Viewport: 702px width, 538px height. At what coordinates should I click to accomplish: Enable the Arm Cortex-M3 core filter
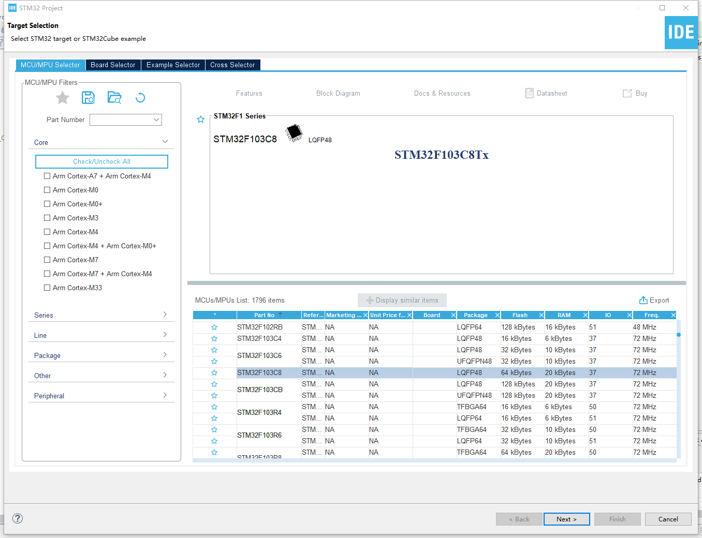click(x=47, y=218)
